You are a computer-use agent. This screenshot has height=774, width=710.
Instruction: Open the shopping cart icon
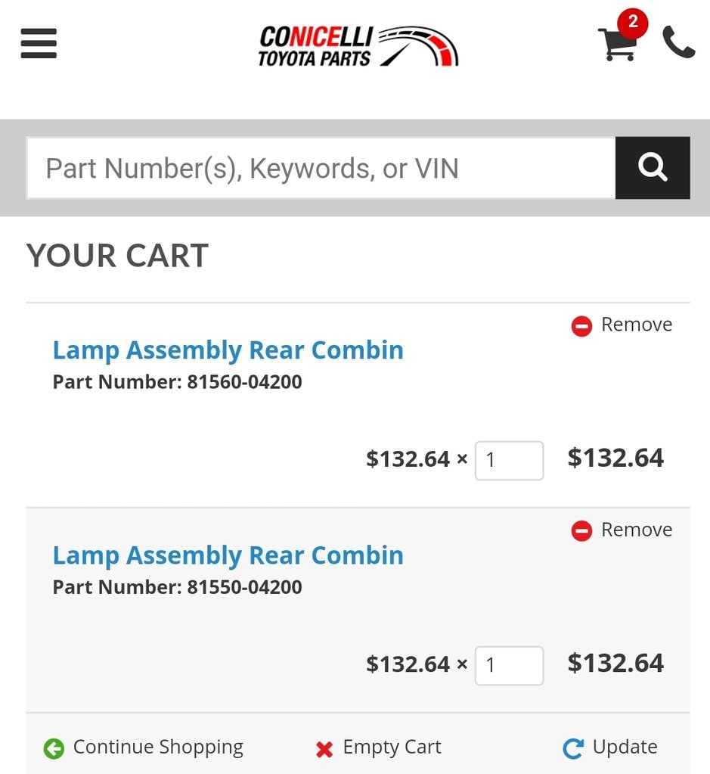(x=618, y=43)
